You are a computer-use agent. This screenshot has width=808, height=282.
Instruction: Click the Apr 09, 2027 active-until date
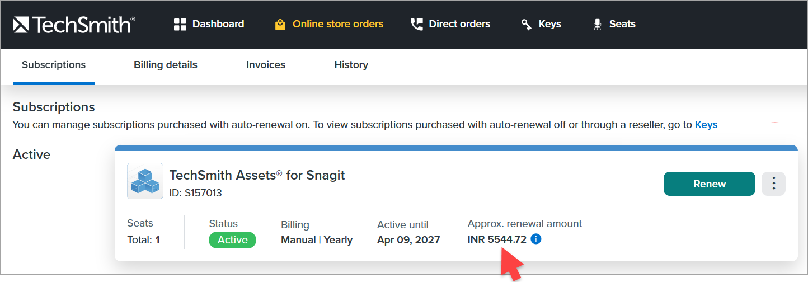pyautogui.click(x=408, y=240)
